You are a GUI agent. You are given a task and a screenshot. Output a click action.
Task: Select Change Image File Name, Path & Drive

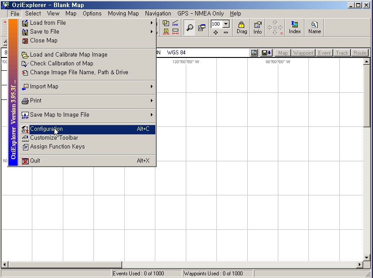pyautogui.click(x=88, y=72)
